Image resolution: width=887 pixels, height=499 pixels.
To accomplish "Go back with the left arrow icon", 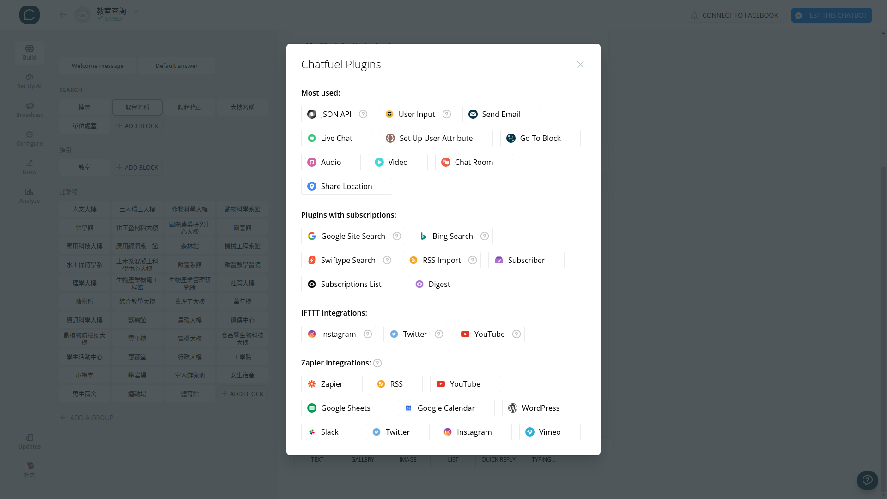I will (x=63, y=15).
